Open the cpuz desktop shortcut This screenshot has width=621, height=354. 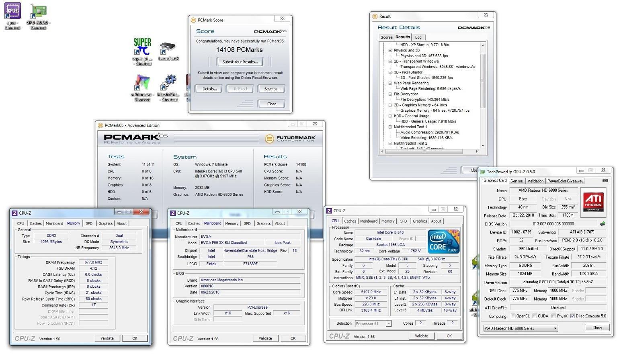(12, 16)
